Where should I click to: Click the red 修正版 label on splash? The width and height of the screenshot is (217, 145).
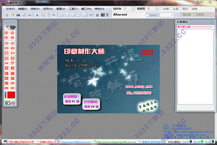click(148, 53)
